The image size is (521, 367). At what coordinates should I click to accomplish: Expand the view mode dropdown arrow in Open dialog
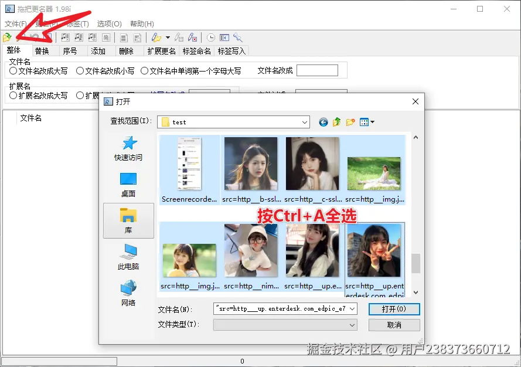pos(373,122)
